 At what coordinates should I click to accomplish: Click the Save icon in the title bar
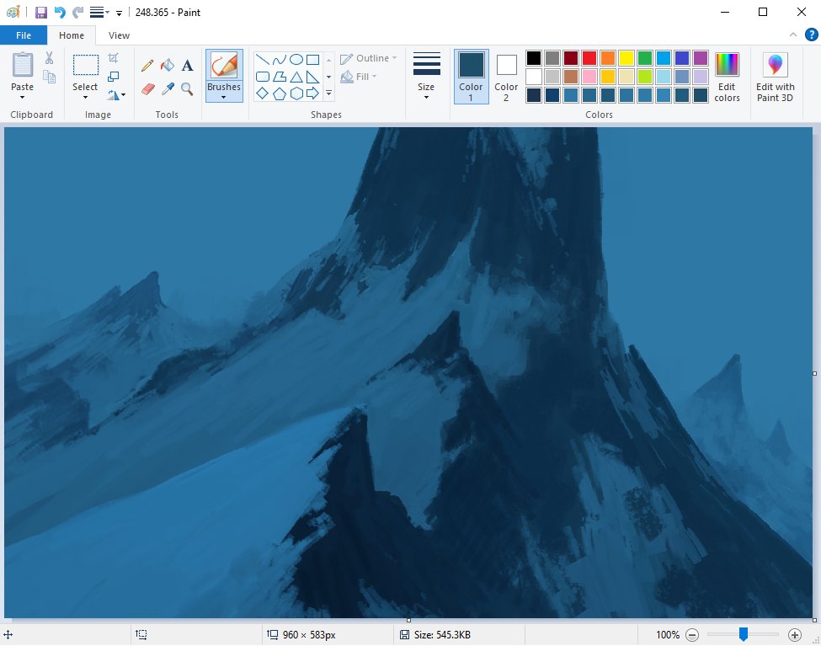pyautogui.click(x=41, y=13)
